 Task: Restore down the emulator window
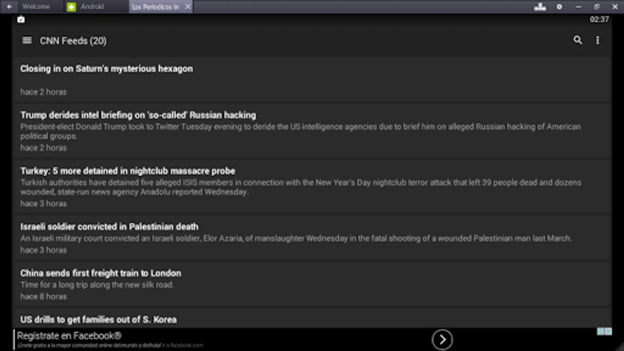point(597,7)
